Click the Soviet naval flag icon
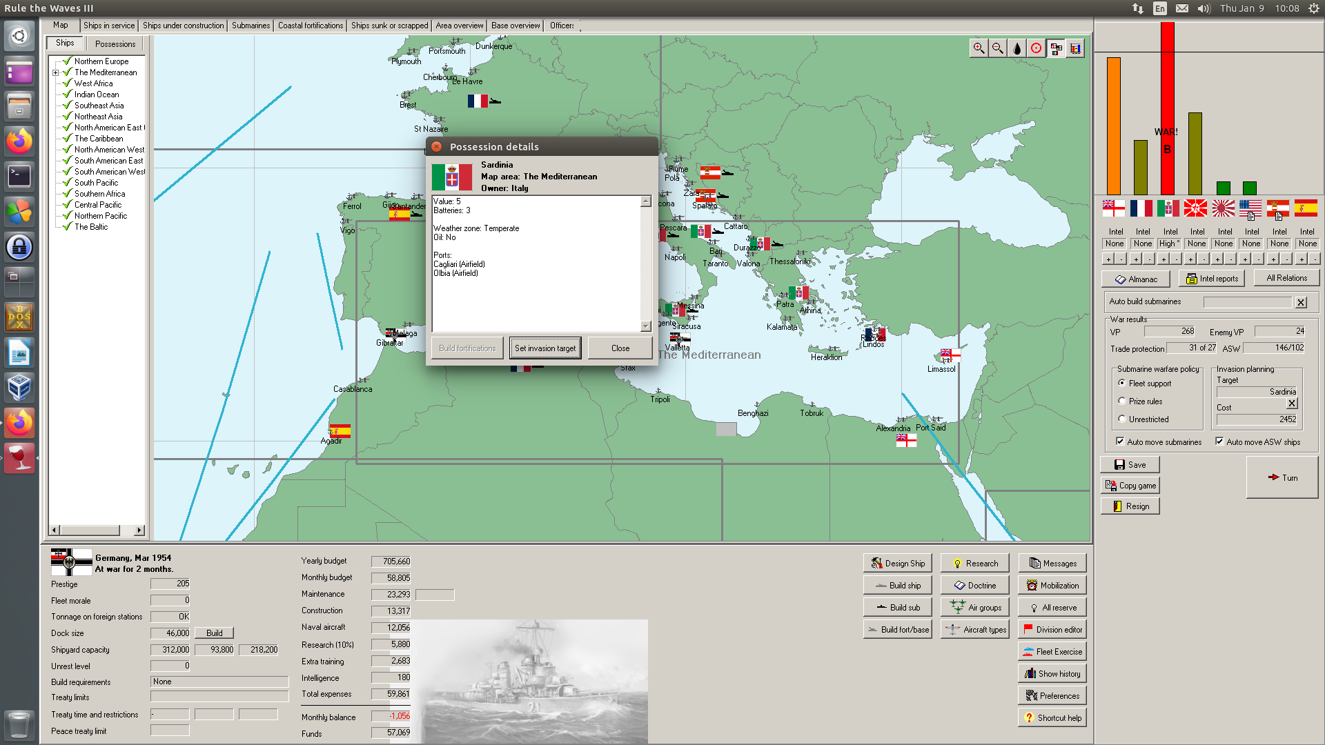 point(1196,208)
